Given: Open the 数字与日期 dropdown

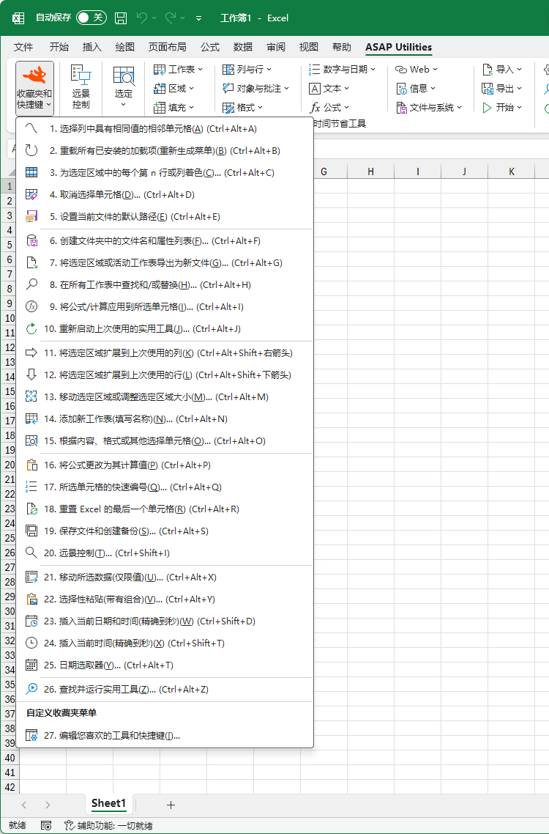Looking at the screenshot, I should (343, 69).
